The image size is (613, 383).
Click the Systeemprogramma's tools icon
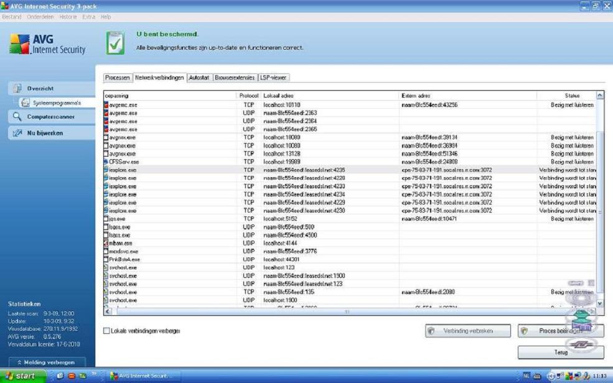tap(26, 103)
